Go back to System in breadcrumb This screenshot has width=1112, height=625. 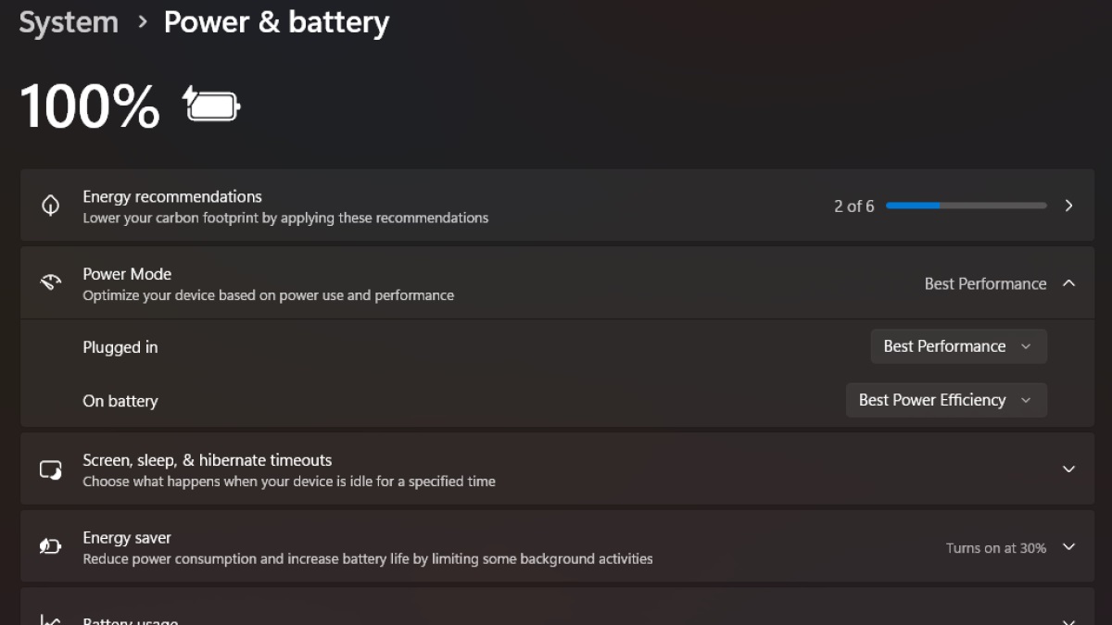[69, 23]
